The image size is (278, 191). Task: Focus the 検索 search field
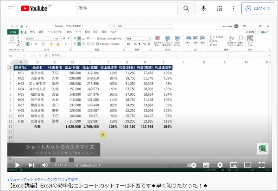tap(126, 8)
